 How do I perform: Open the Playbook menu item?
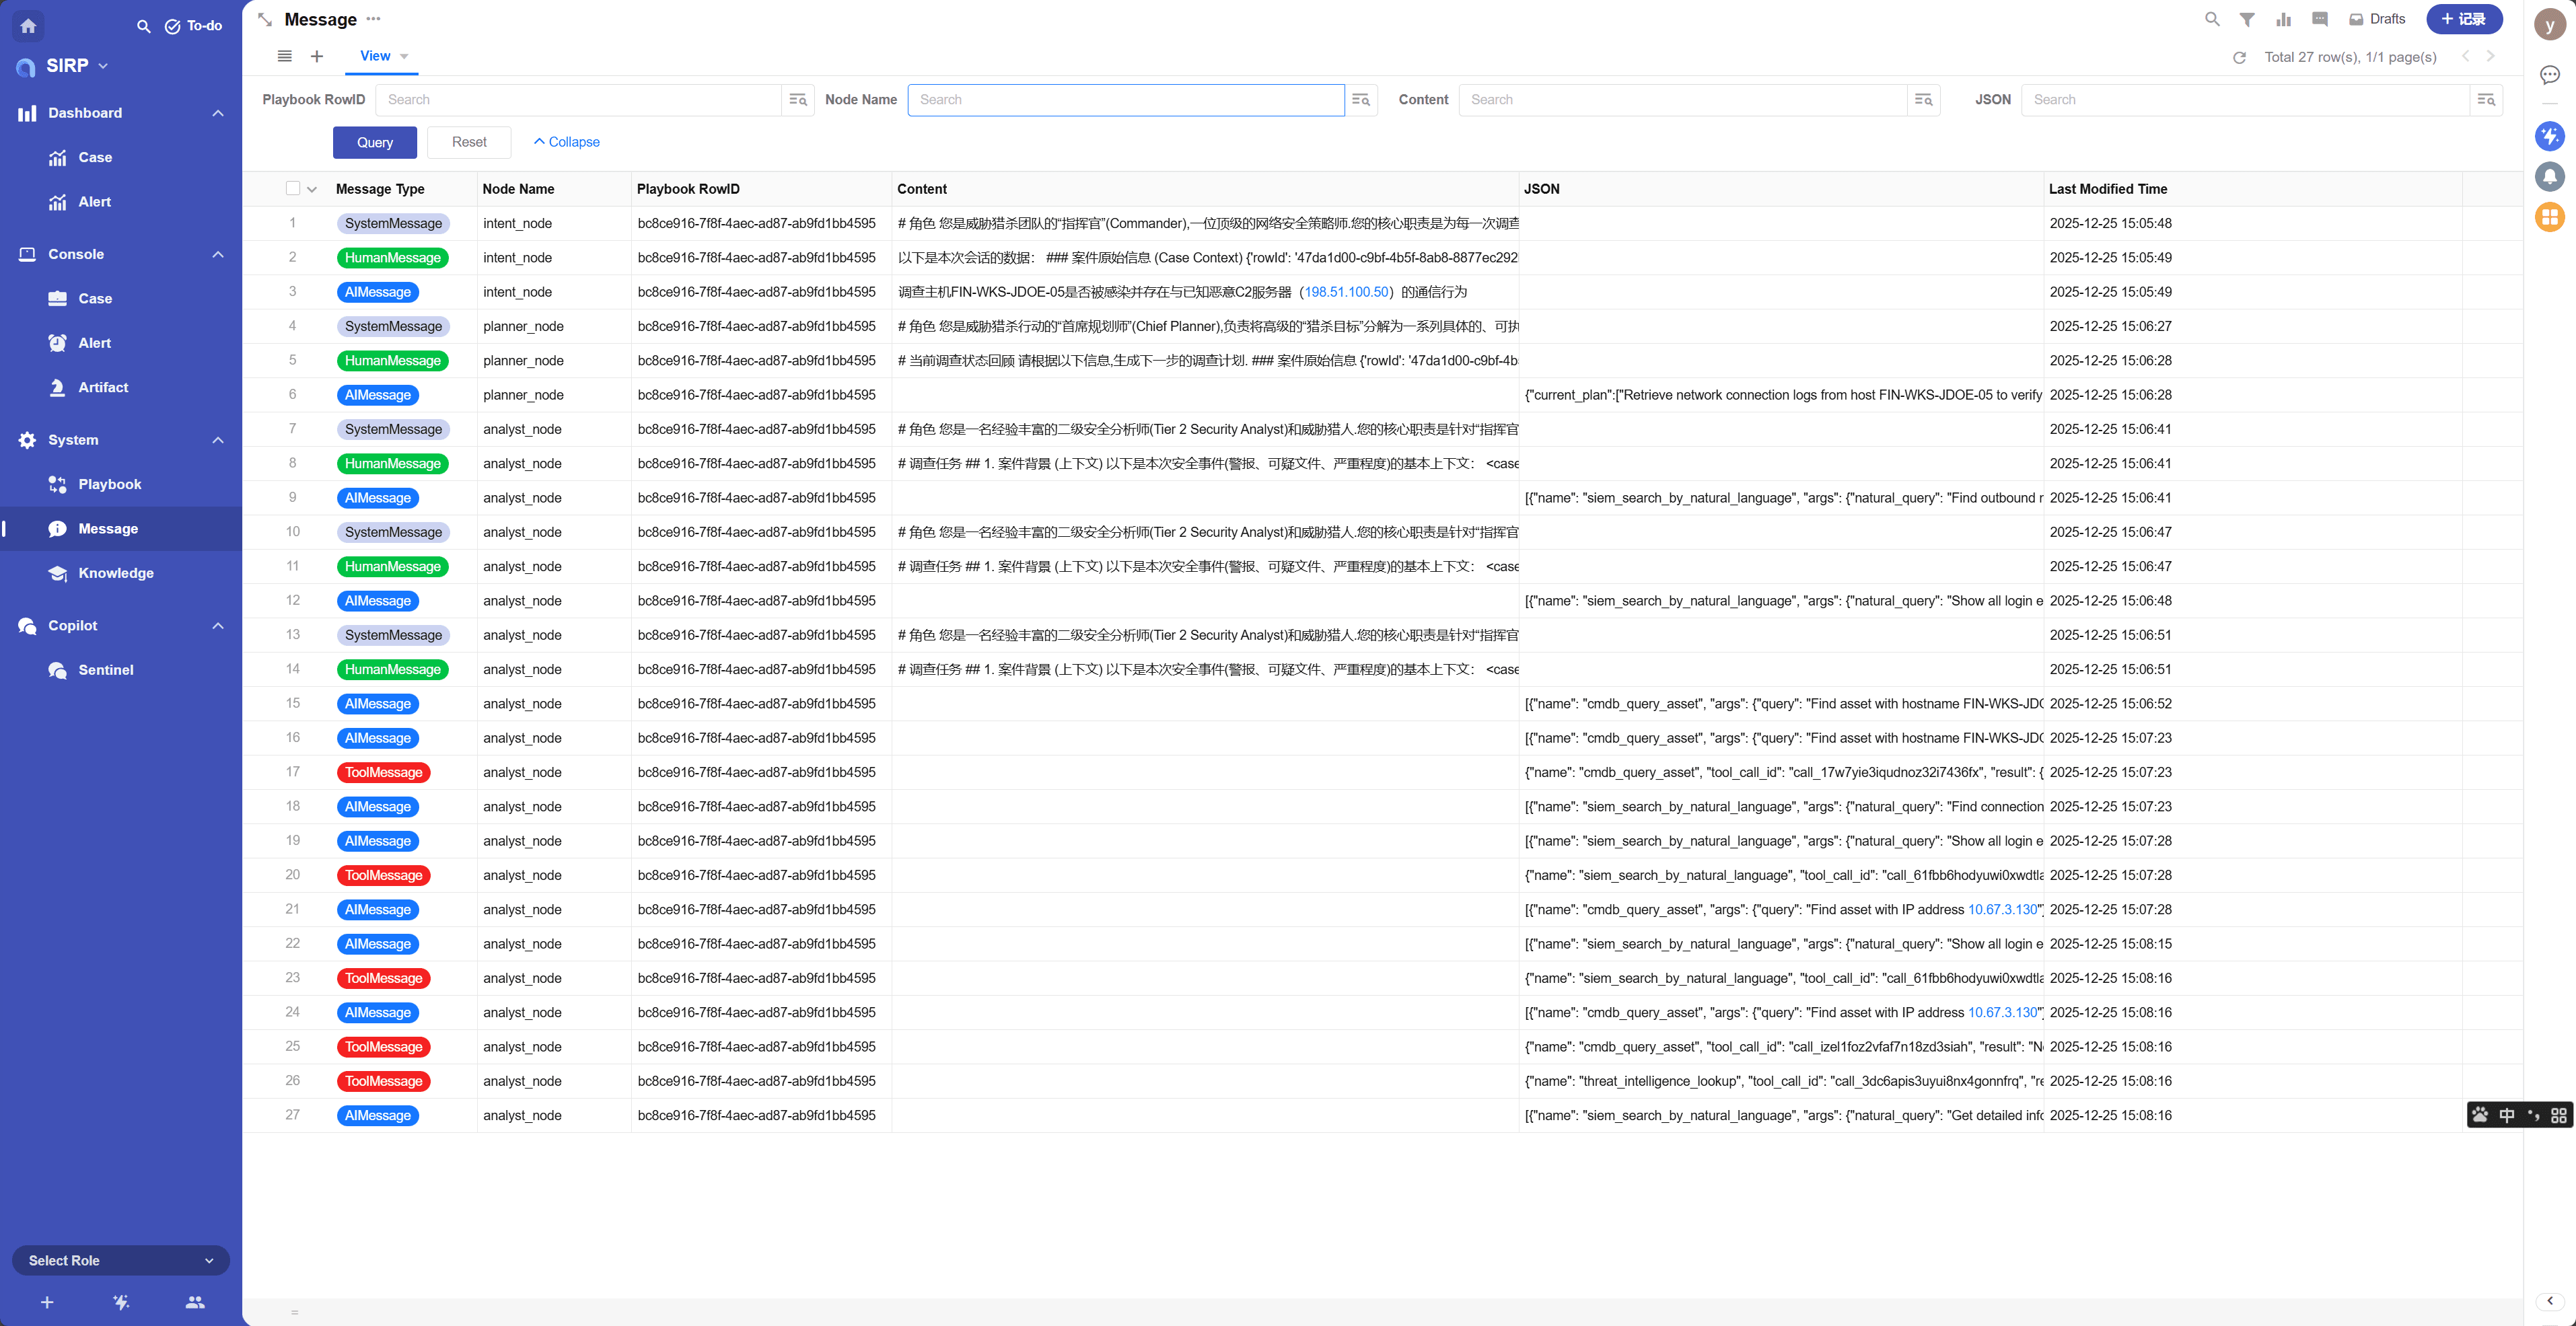click(109, 484)
